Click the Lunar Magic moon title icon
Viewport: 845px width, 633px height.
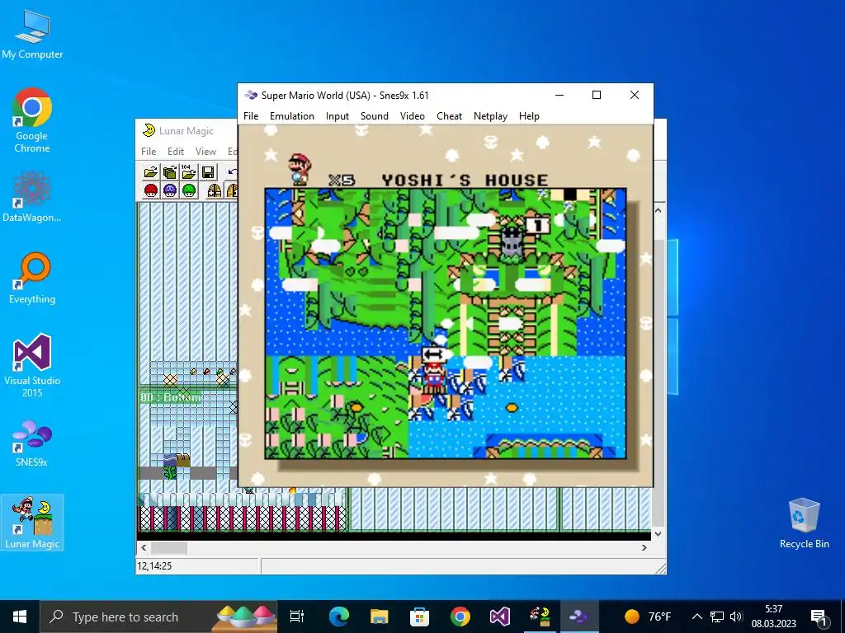point(149,130)
